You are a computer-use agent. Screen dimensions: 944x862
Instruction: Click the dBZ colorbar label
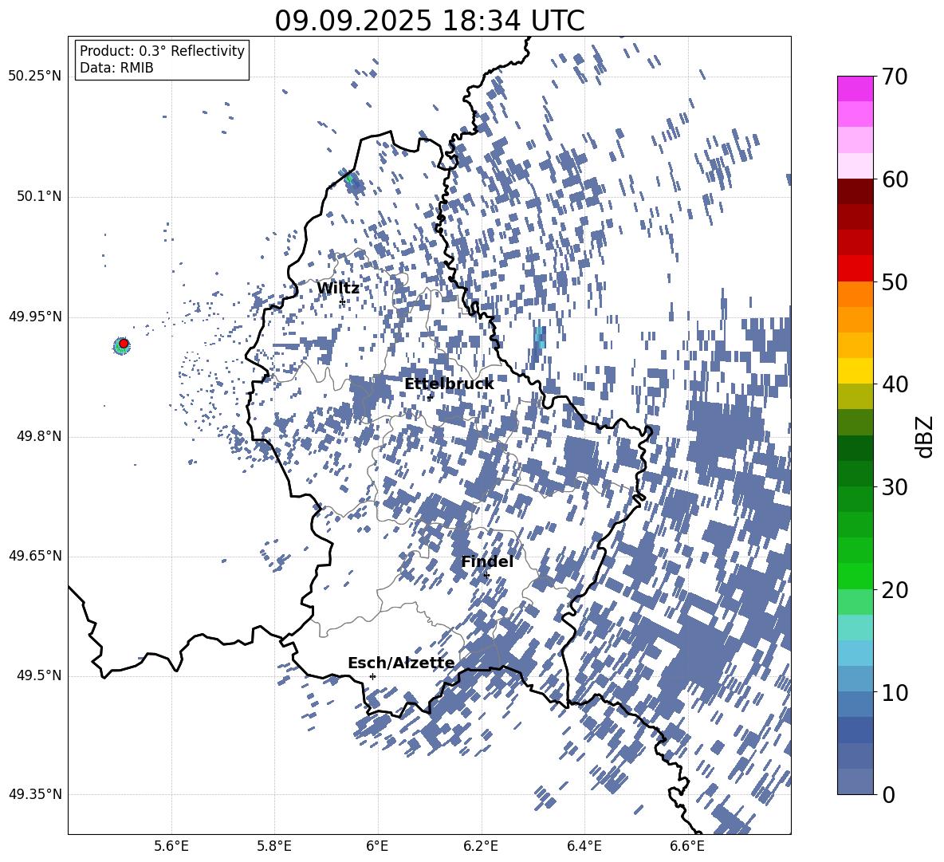[x=924, y=436]
